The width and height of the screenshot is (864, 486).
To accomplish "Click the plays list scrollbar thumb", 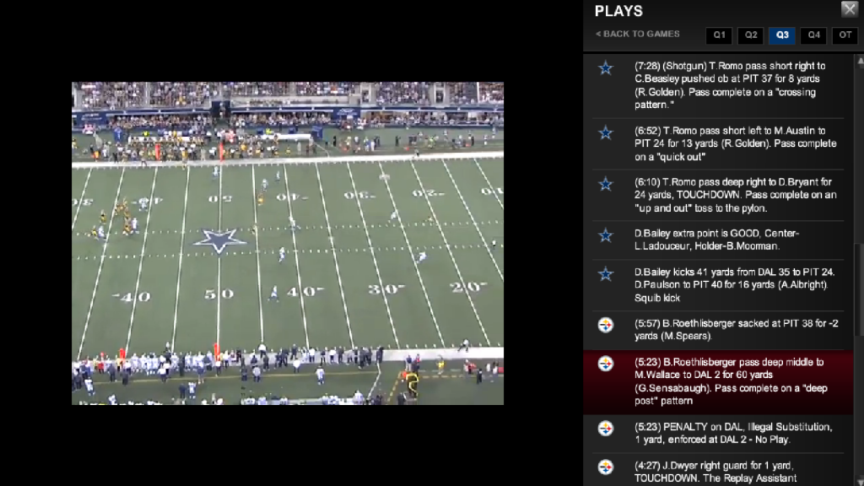I will pyautogui.click(x=859, y=289).
